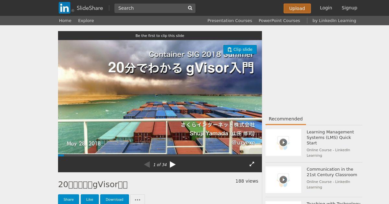Image resolution: width=389 pixels, height=204 pixels.
Task: Click by LinkedIn Learning link
Action: tap(334, 20)
